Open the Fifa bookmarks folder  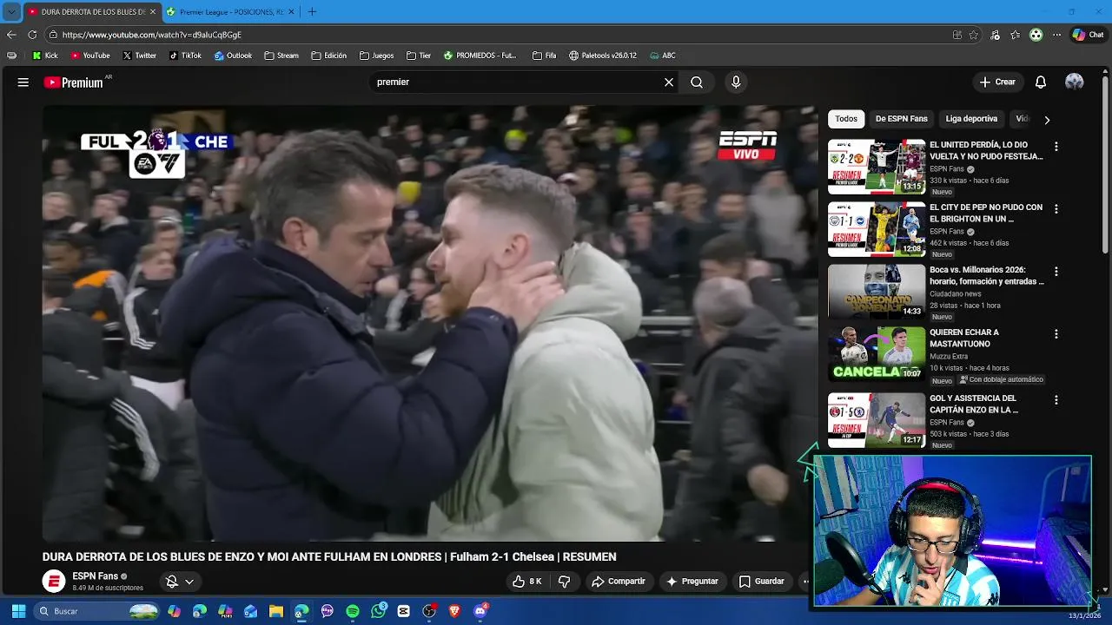pyautogui.click(x=544, y=56)
